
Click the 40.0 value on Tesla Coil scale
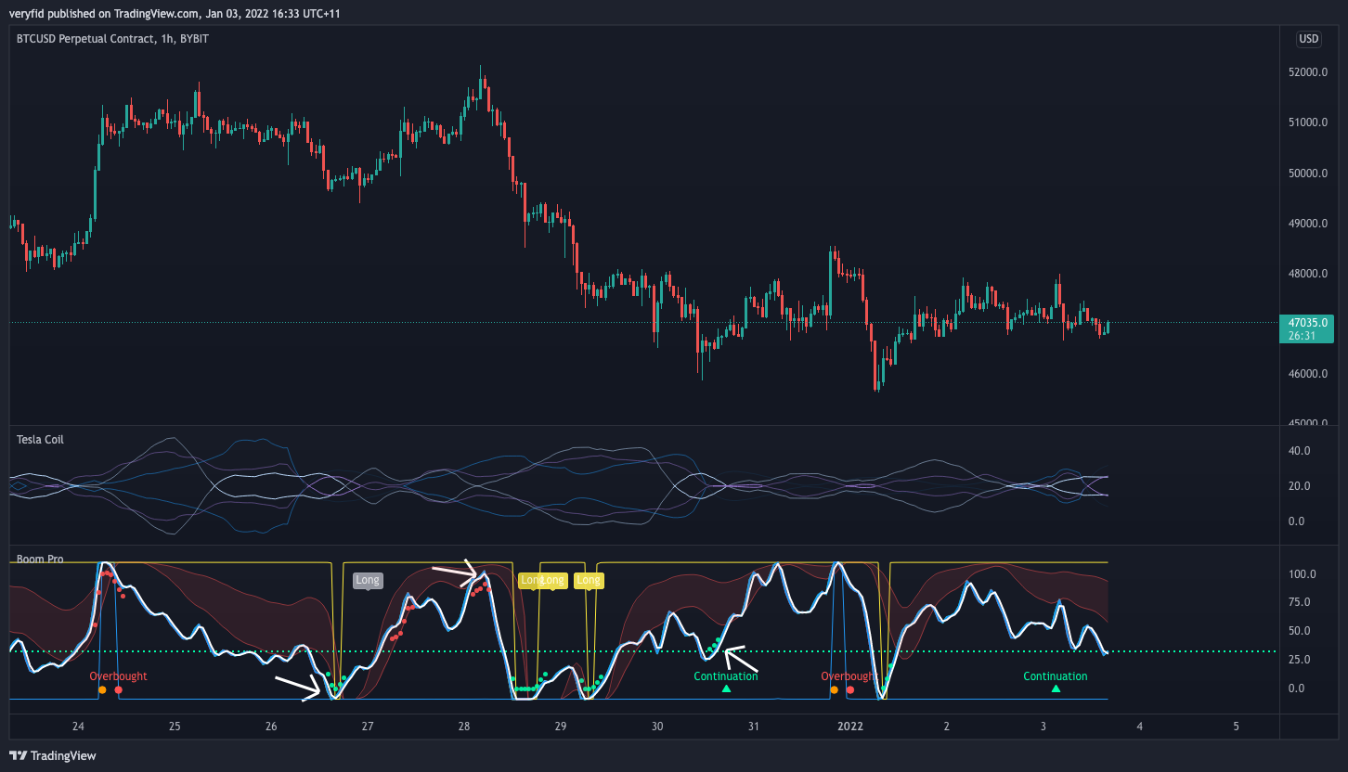click(1300, 451)
